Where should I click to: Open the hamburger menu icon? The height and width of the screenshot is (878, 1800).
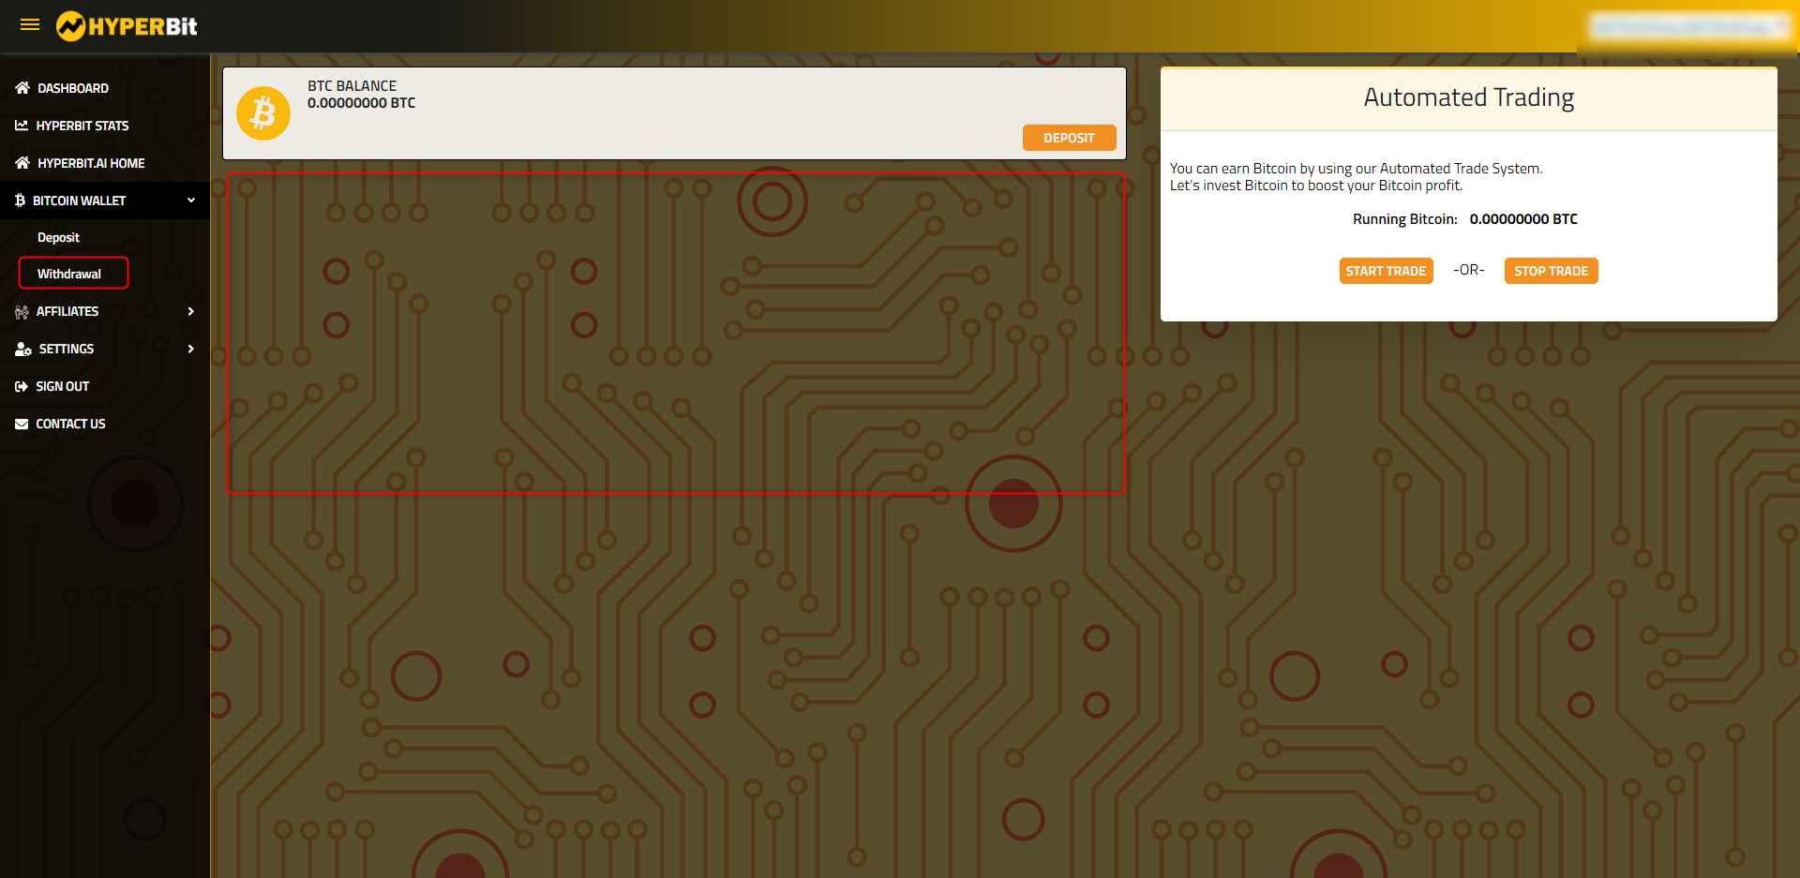pos(30,25)
